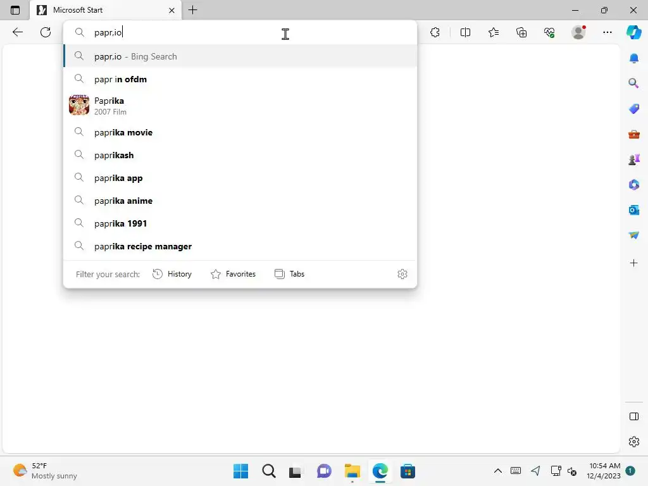The height and width of the screenshot is (486, 648).
Task: Filter search by Favorites
Action: tap(233, 274)
